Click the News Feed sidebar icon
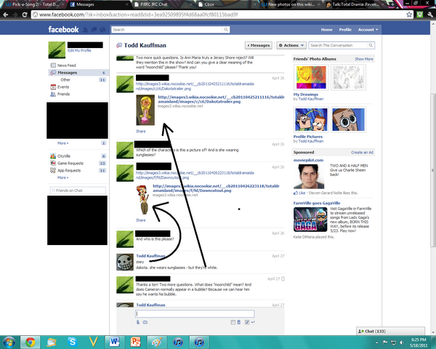Viewport: 436px width, 349px height. click(x=53, y=65)
